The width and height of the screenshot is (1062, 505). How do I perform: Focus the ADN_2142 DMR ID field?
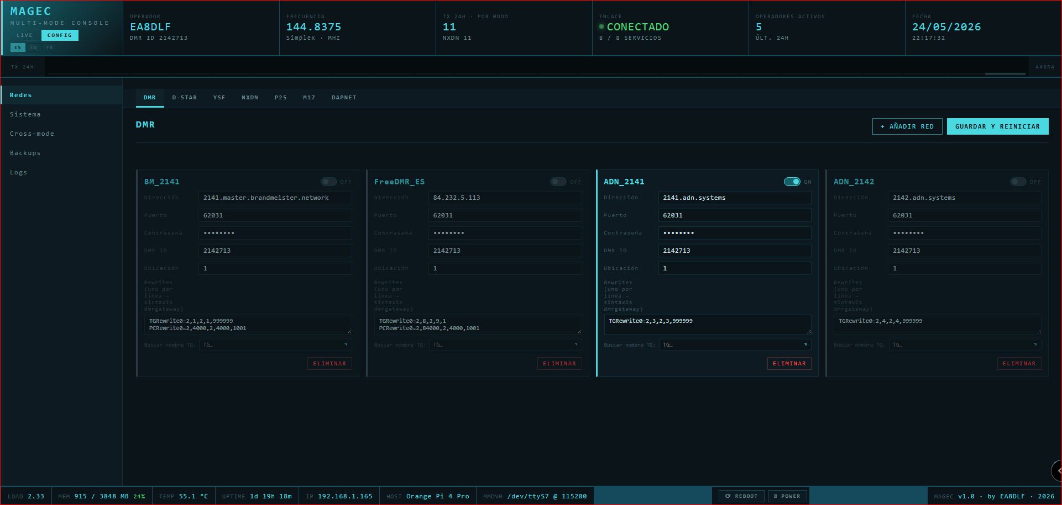click(x=965, y=251)
